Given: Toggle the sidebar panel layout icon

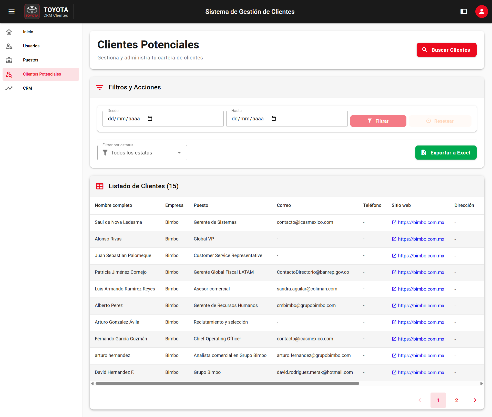Looking at the screenshot, I should point(464,12).
